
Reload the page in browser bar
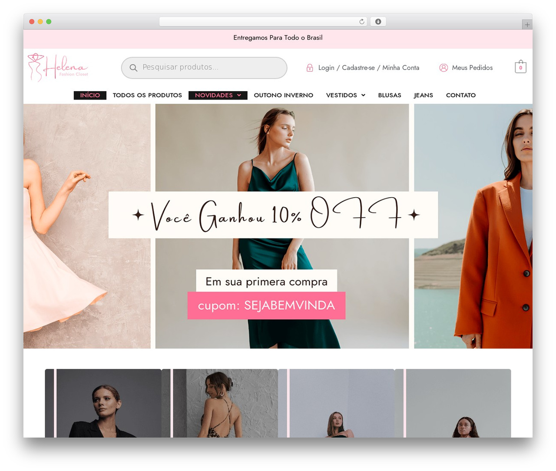tap(361, 22)
